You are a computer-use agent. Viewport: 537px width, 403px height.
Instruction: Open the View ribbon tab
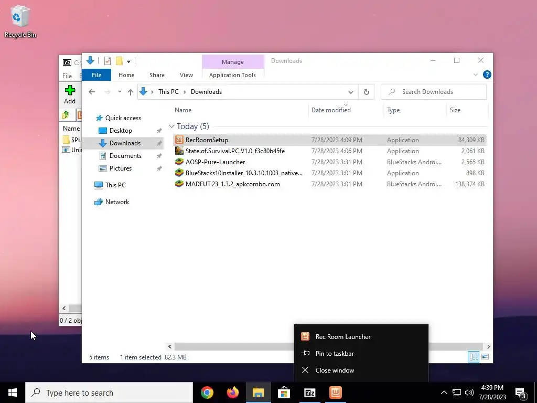click(186, 75)
